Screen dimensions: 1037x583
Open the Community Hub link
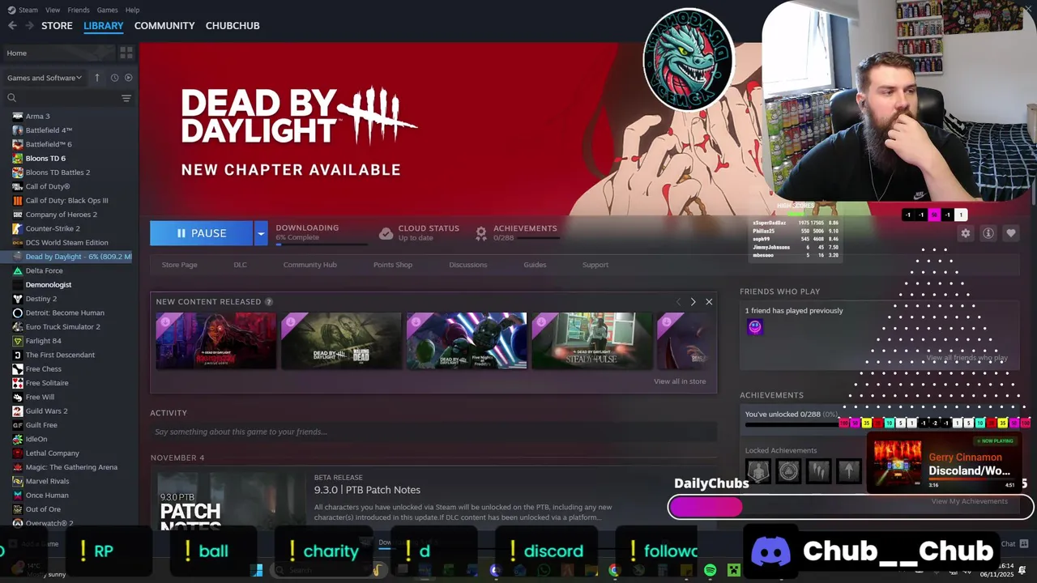309,265
